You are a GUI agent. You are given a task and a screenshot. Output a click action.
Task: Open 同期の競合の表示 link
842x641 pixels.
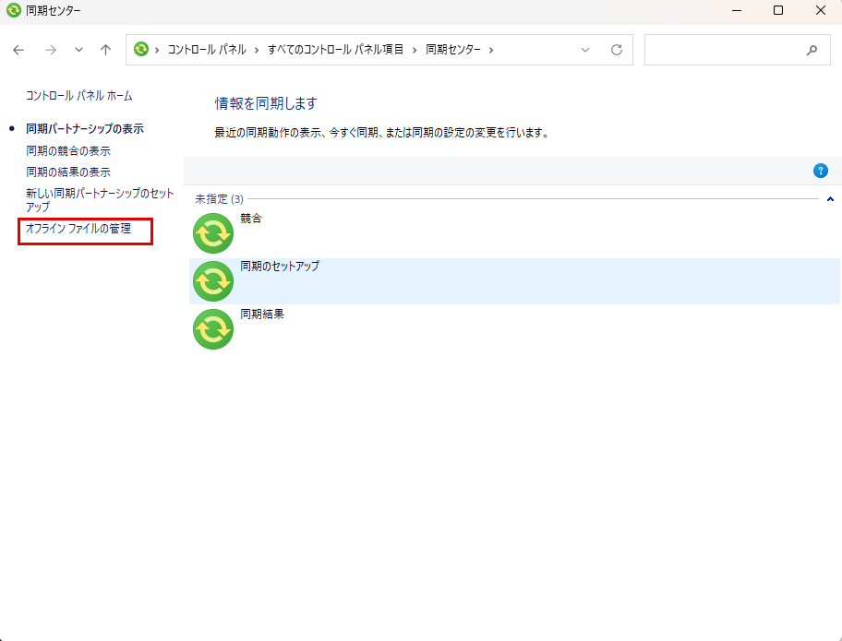(x=68, y=150)
